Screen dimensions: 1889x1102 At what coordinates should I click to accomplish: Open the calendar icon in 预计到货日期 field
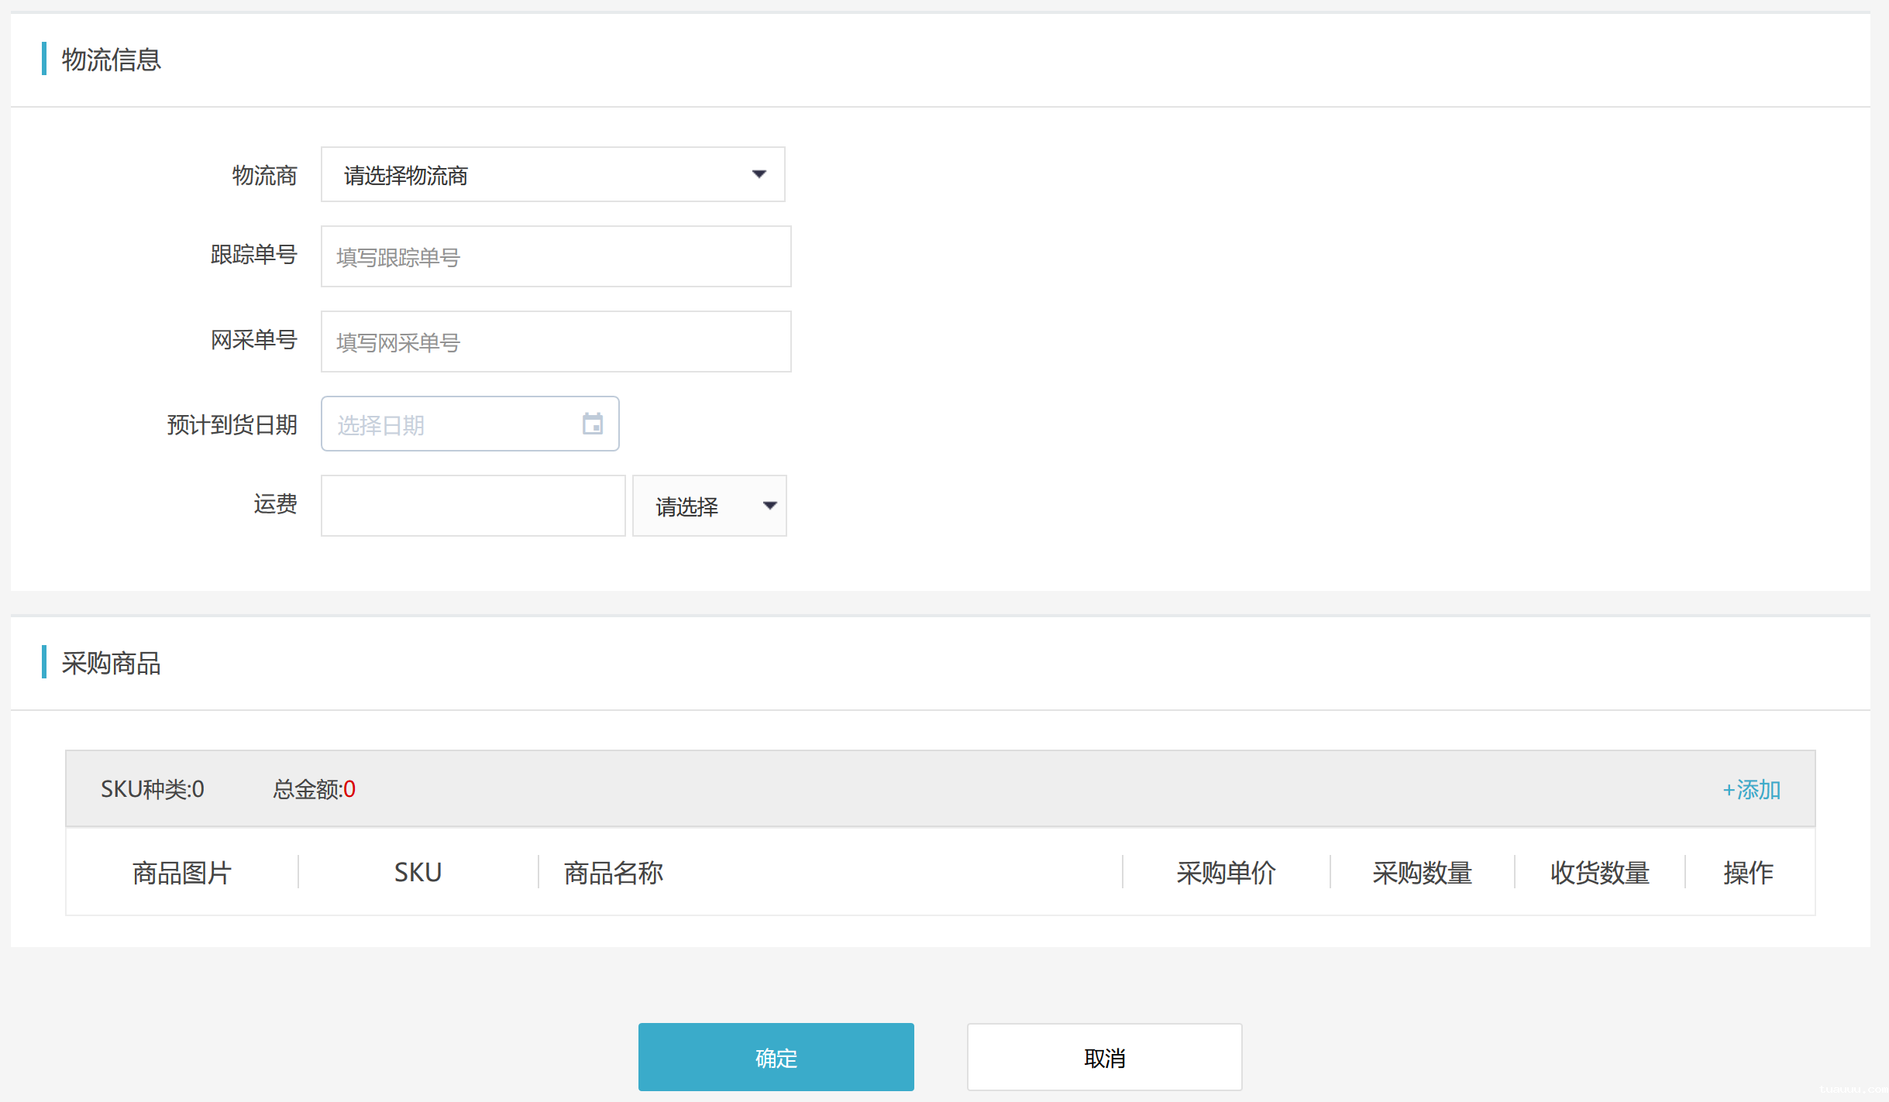[592, 424]
